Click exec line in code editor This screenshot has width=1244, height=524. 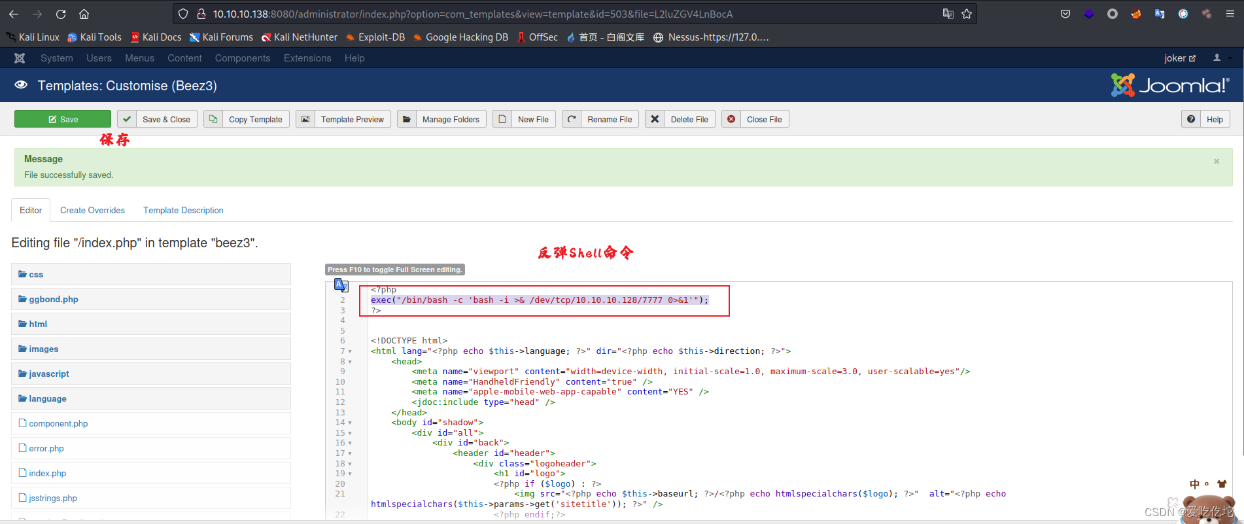click(540, 300)
